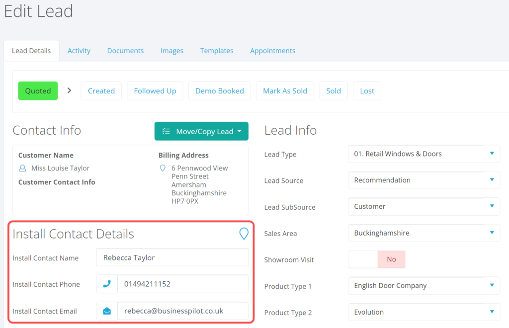
Task: Expand the Lead Source dropdown
Action: [424, 180]
